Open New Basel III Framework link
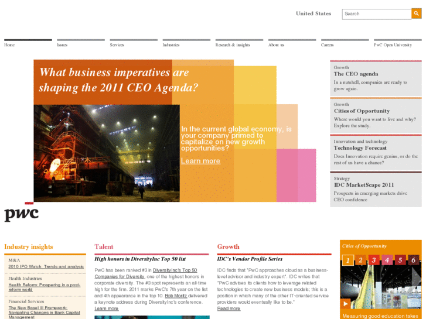Viewport: 426px width, 319px height. [44, 312]
